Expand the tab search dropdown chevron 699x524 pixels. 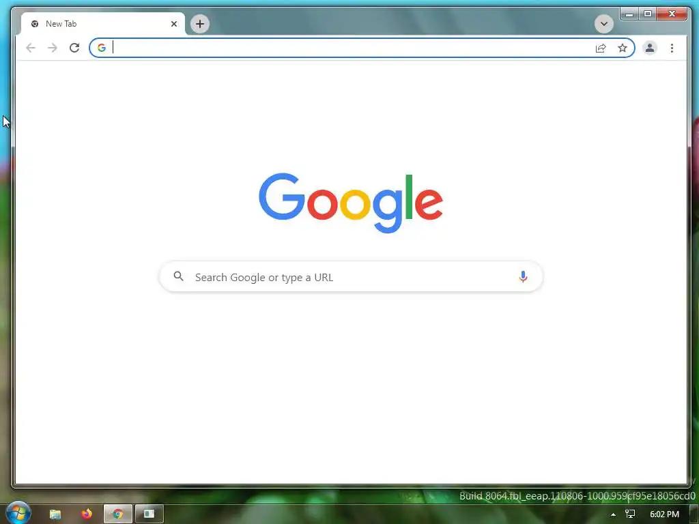pos(604,24)
